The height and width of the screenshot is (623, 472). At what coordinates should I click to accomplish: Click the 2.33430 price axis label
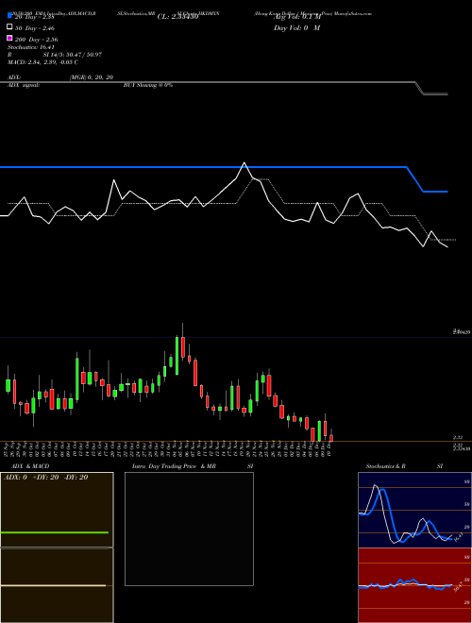click(462, 448)
